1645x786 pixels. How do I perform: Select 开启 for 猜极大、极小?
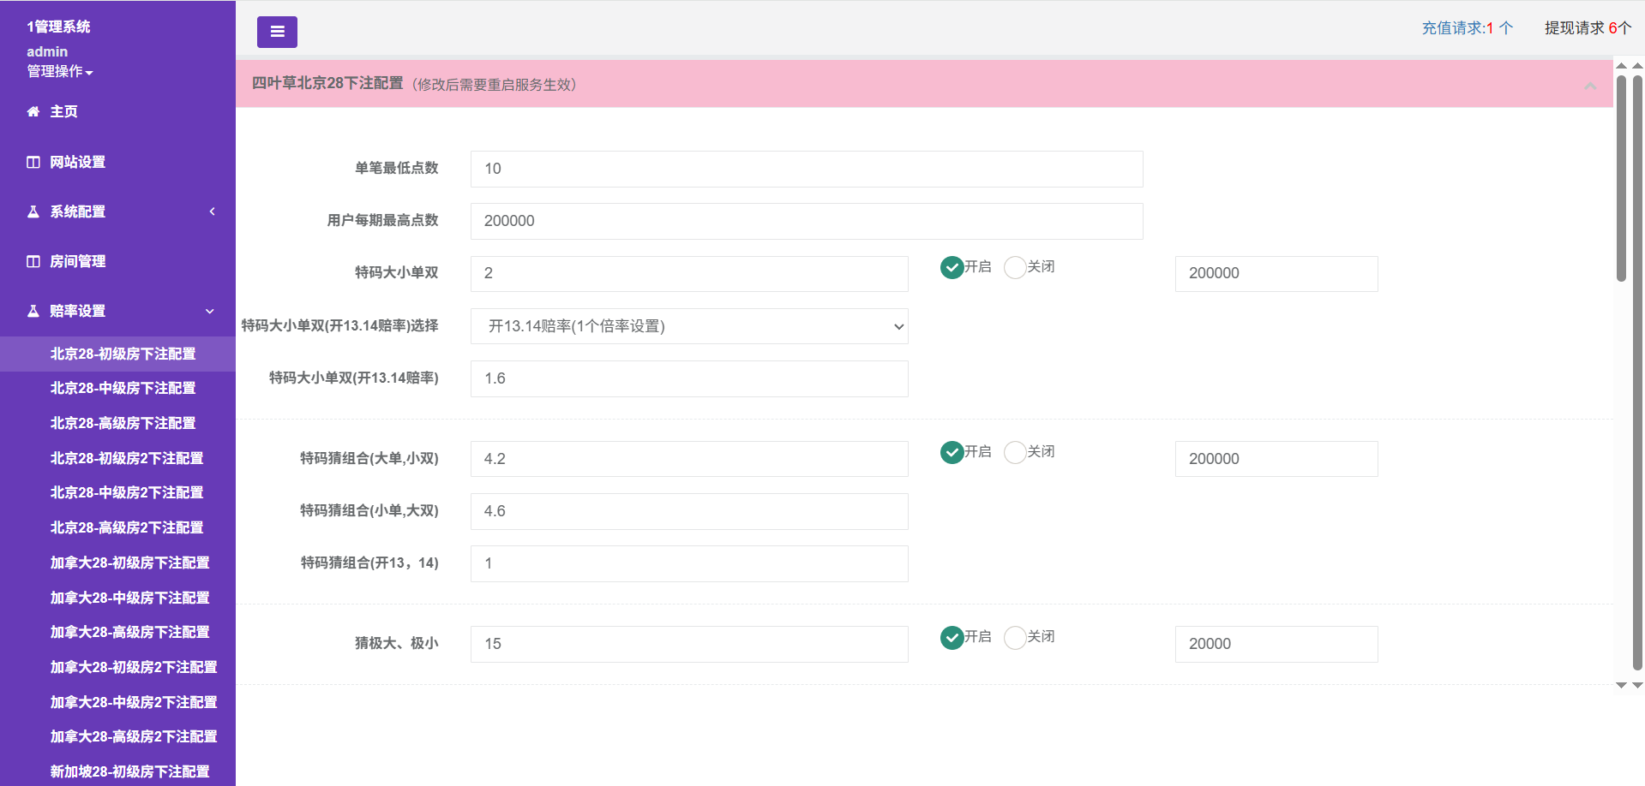(x=952, y=637)
